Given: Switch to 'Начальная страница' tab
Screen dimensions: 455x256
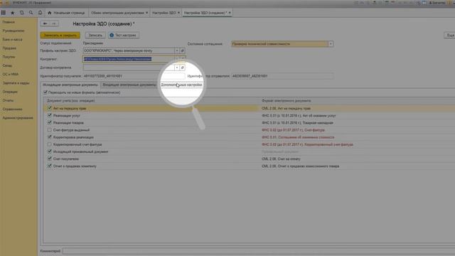Looking at the screenshot, I should (66, 13).
